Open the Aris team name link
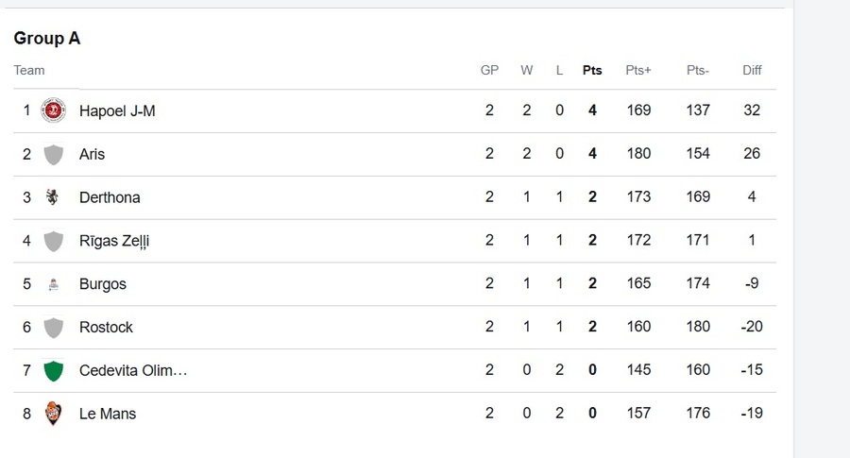This screenshot has height=458, width=850. (92, 155)
